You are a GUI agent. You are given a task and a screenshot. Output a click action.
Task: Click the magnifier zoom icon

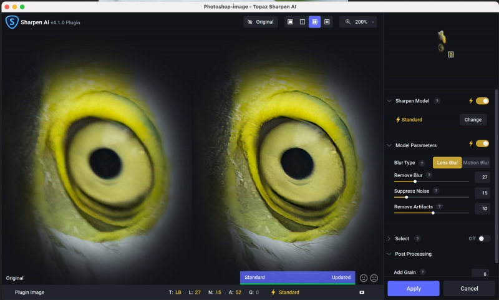[348, 22]
